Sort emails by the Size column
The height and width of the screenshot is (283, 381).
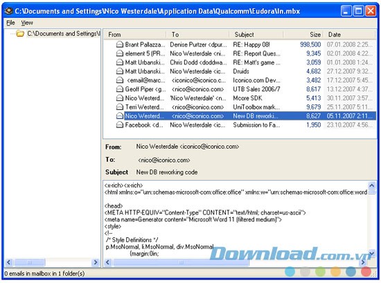[303, 35]
